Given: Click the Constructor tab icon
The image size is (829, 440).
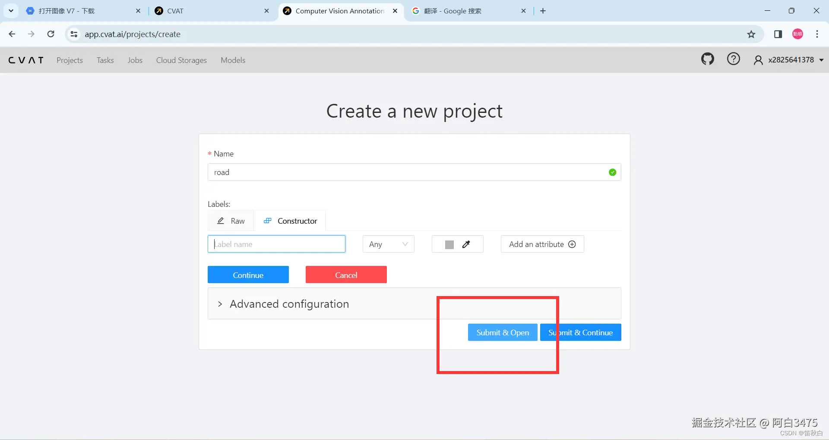Looking at the screenshot, I should tap(268, 221).
